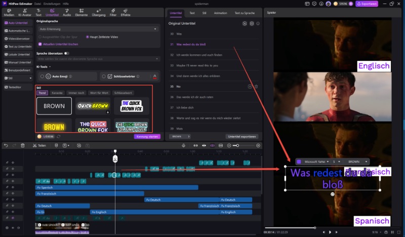This screenshot has width=405, height=237.
Task: Open the layout icon in title bar
Action: point(307,4)
